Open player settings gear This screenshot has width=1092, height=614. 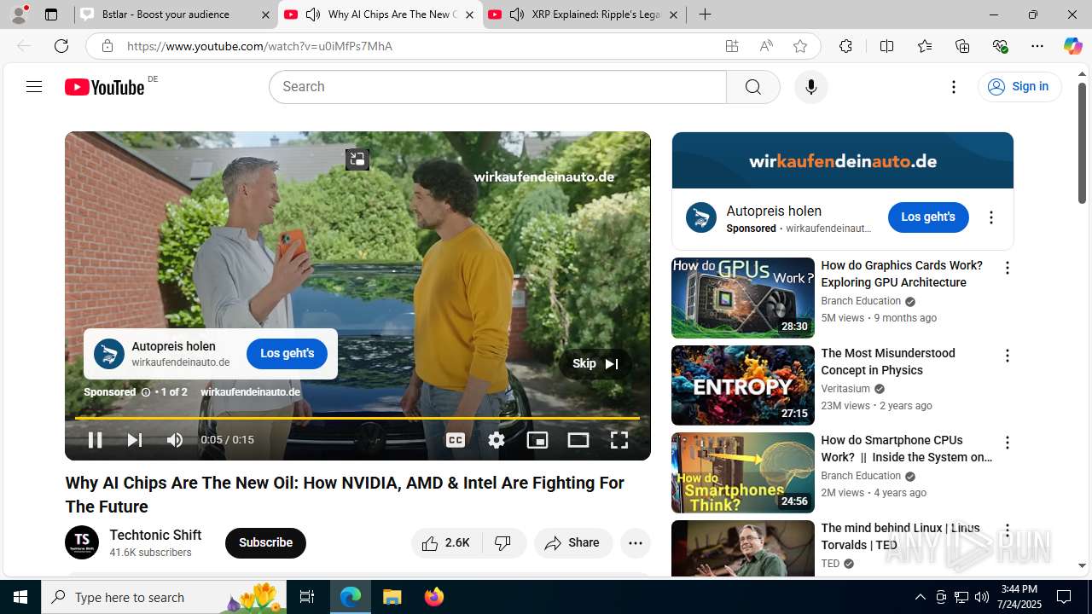(x=497, y=440)
